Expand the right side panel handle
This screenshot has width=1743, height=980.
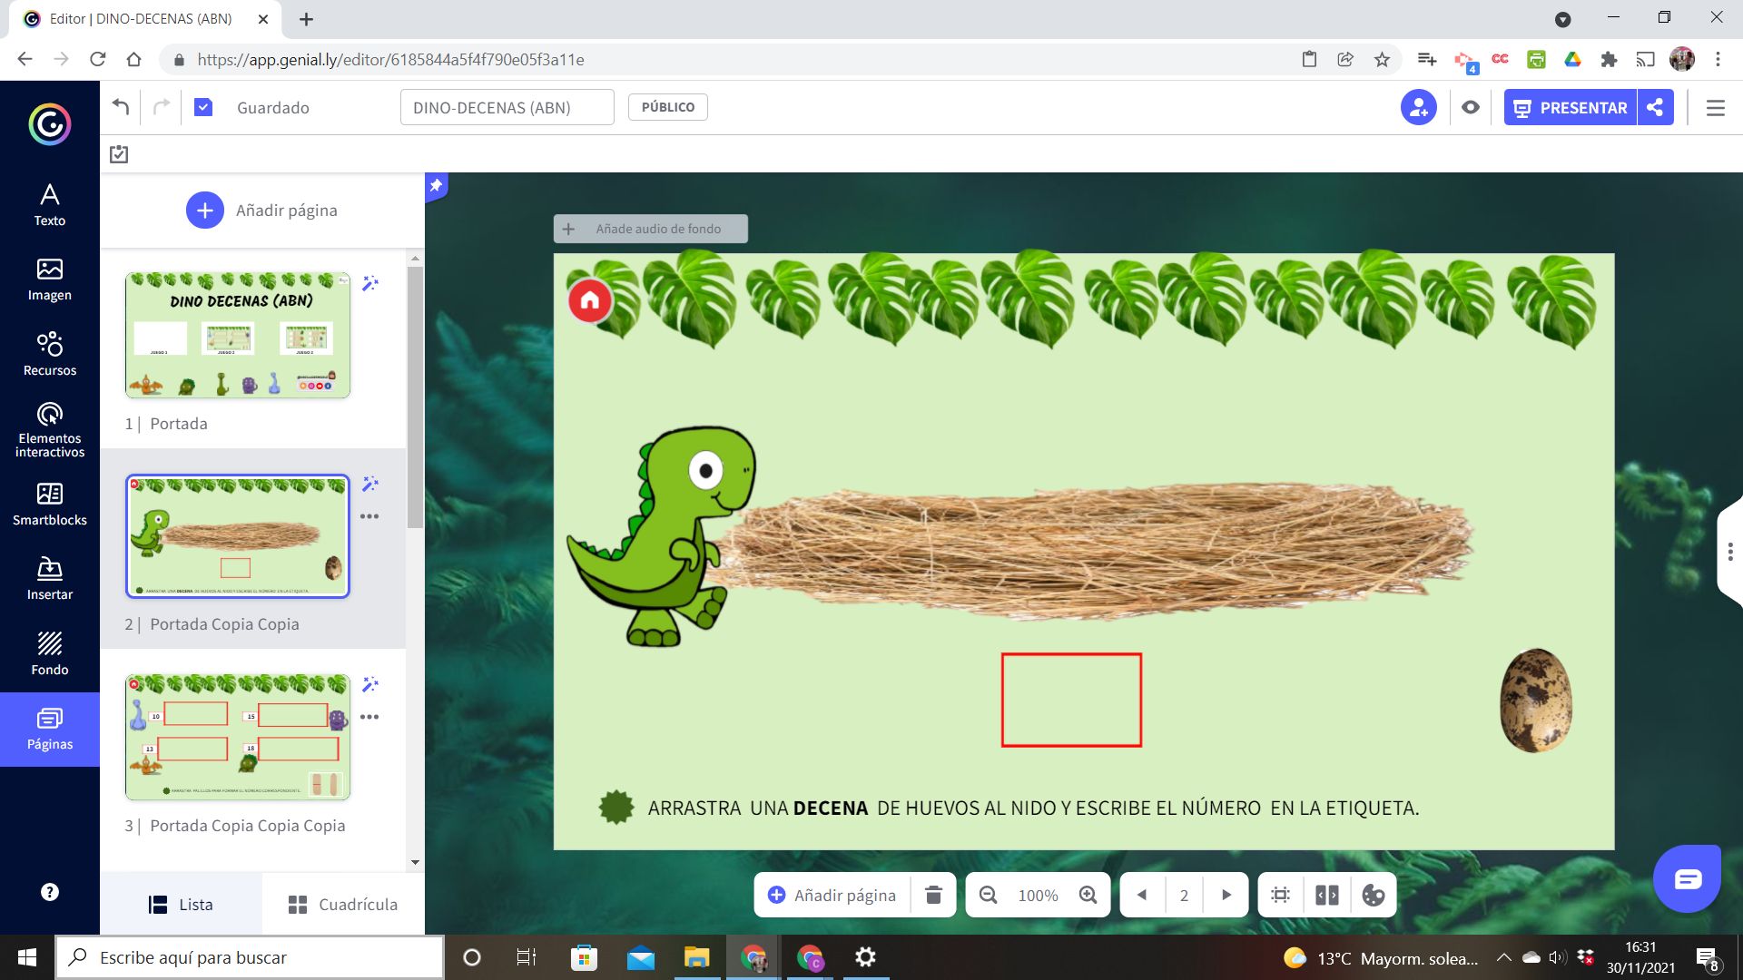pyautogui.click(x=1730, y=552)
